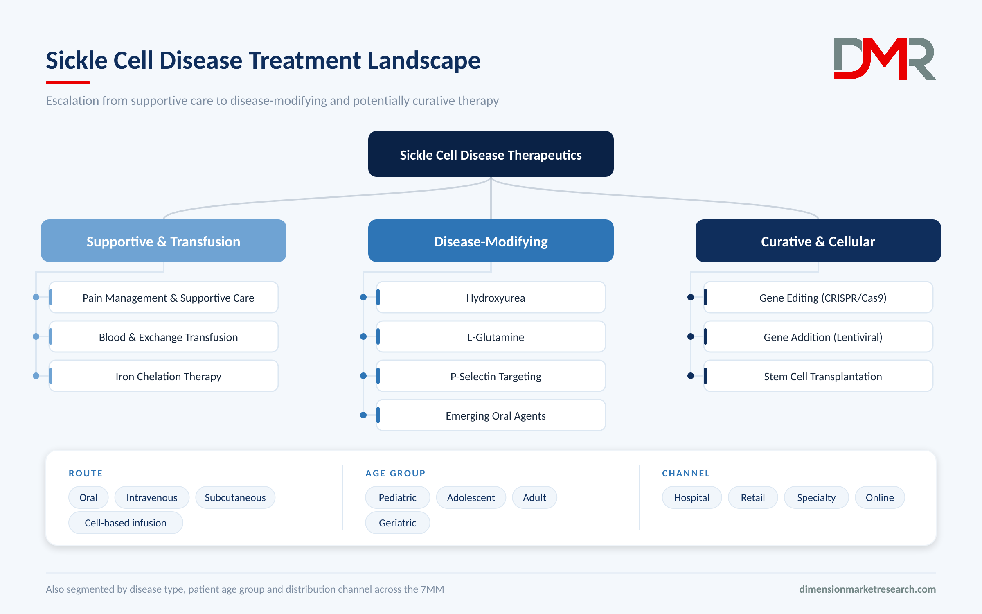Viewport: 982px width, 614px height.
Task: Click P-Selectin Targeting item
Action: (x=491, y=376)
